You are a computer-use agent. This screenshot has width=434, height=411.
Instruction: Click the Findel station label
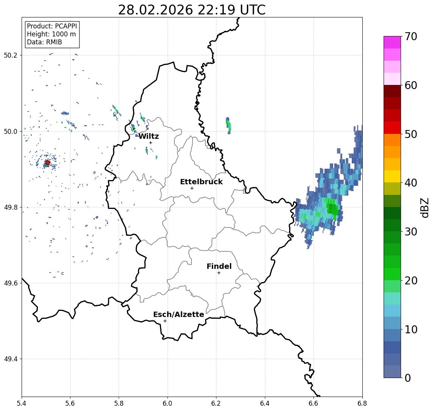[x=219, y=266]
